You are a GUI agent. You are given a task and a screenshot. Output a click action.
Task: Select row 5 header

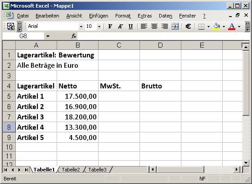[9, 96]
